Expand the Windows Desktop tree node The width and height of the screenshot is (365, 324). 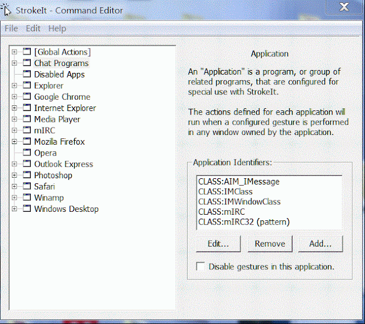(x=14, y=209)
